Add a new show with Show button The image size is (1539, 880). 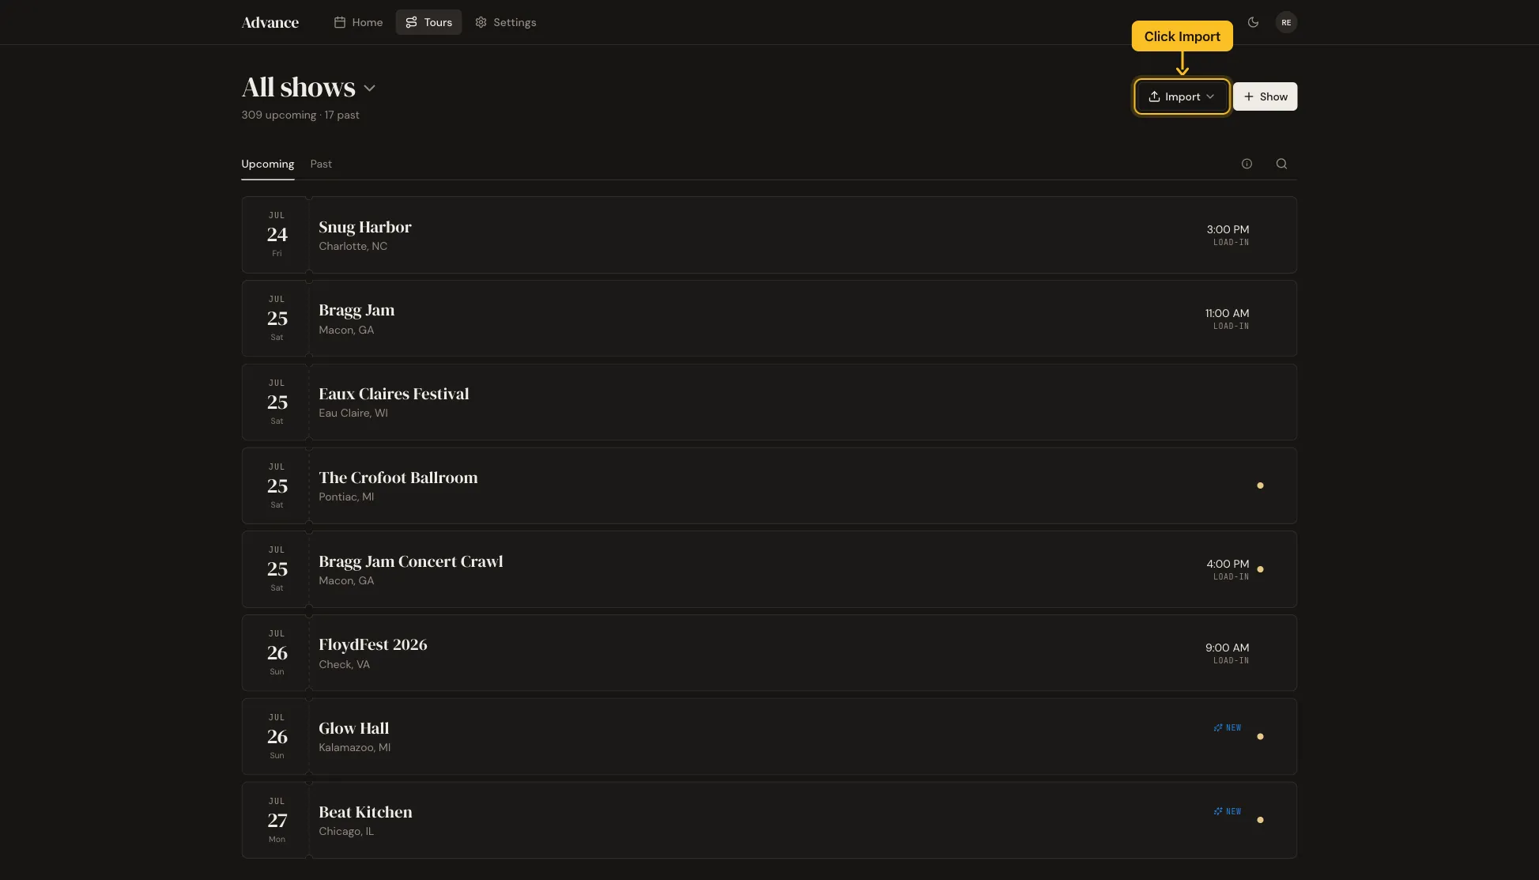tap(1265, 96)
